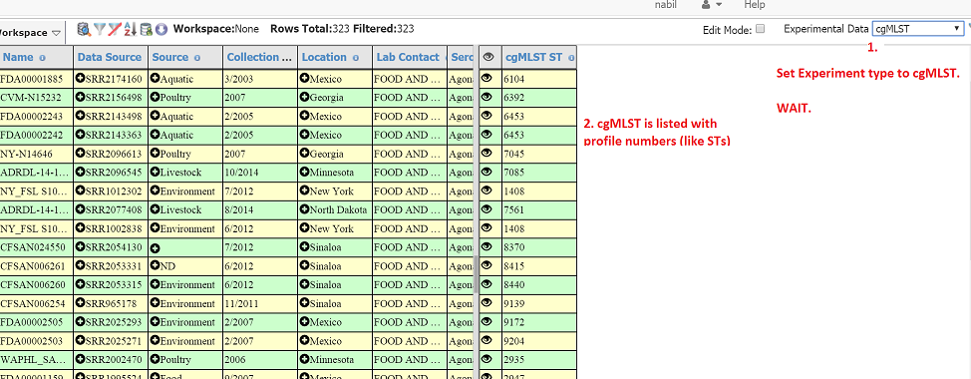971x379 pixels.
Task: Expand the plus icon beside Aquatic for FDA00002242
Action: pos(155,135)
